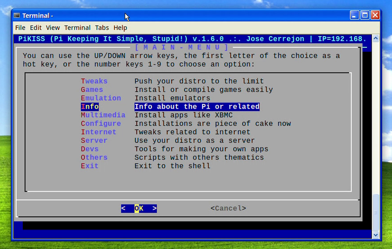This screenshot has height=249, width=392.
Task: Click 'Exit to the shell' description
Action: [x=172, y=166]
